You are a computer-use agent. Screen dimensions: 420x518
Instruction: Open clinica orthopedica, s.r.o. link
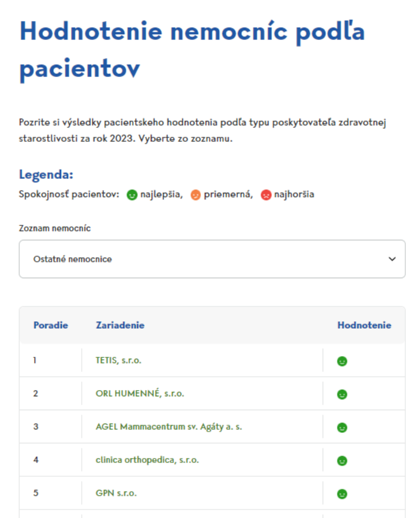[x=147, y=460]
